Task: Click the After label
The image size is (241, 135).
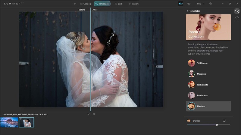Action: pos(95,10)
